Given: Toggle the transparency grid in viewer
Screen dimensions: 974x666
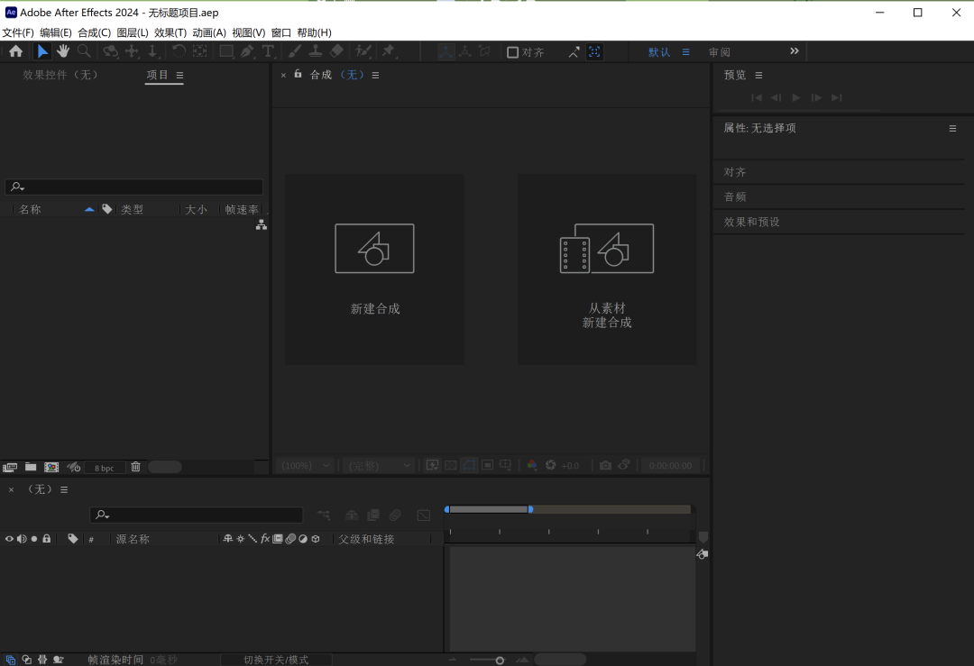Looking at the screenshot, I should click(x=451, y=465).
